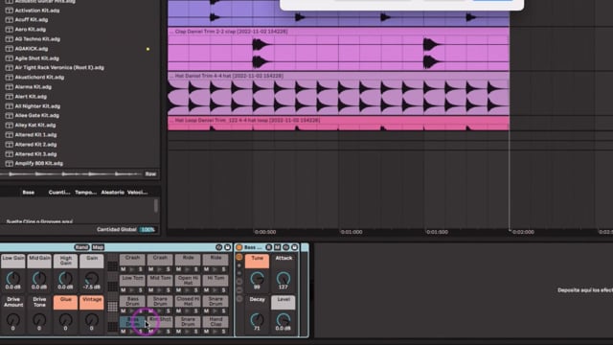Click the drum rack icon beside AG Techno Kit.adg
The height and width of the screenshot is (345, 613).
pyautogui.click(x=9, y=39)
